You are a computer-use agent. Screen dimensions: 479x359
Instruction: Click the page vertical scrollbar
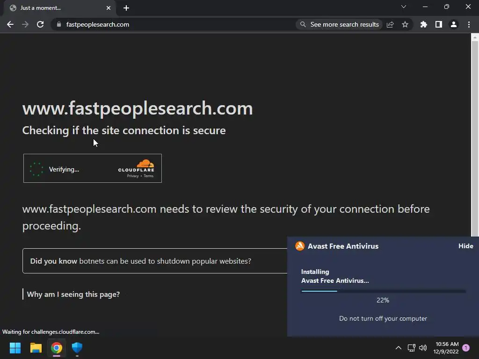point(475,137)
